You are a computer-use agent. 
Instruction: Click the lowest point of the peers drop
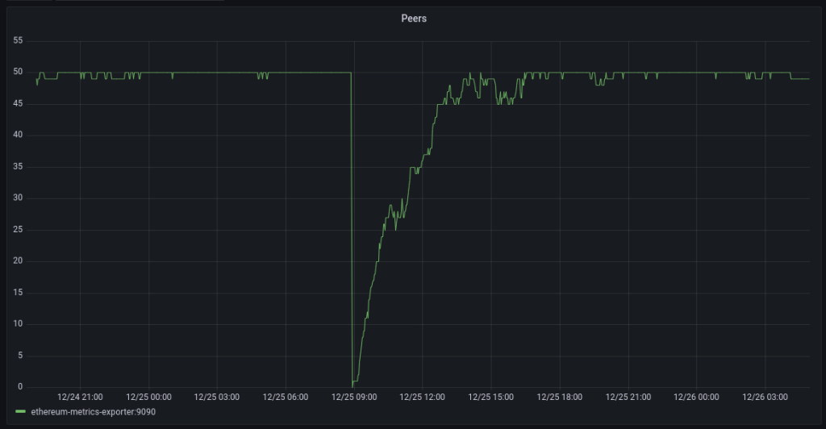(x=353, y=386)
